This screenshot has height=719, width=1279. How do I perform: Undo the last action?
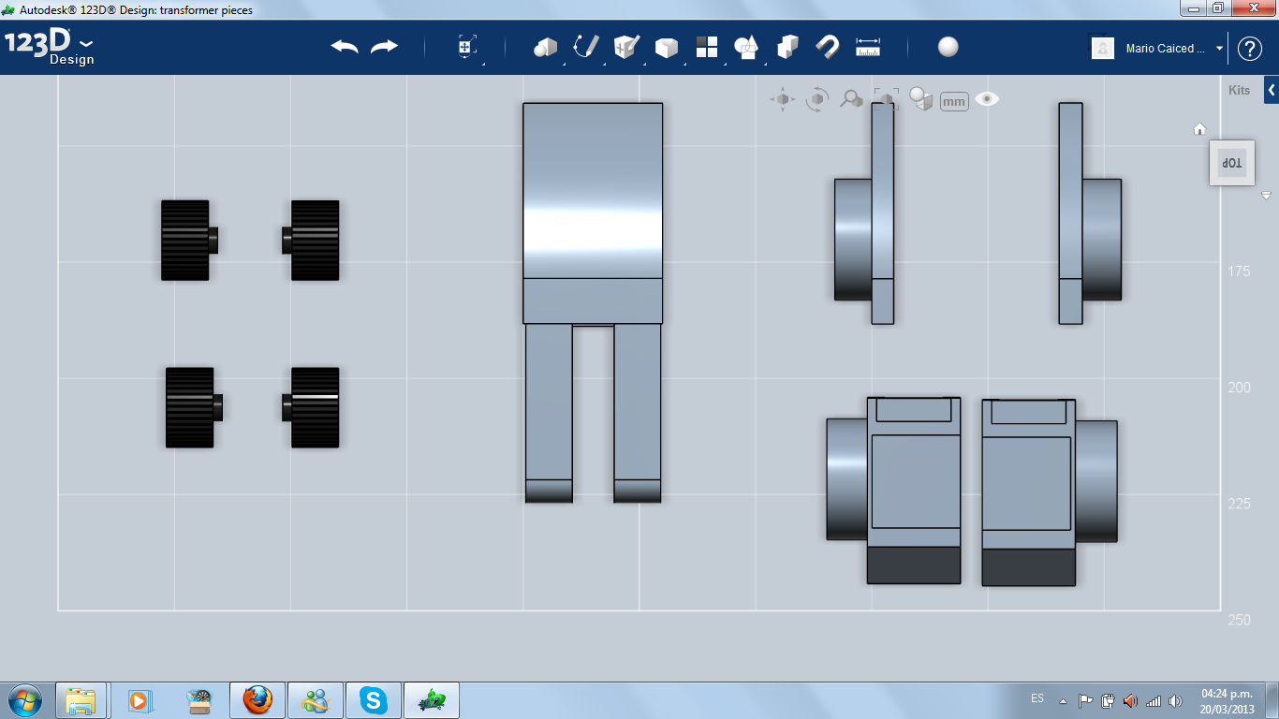[344, 44]
